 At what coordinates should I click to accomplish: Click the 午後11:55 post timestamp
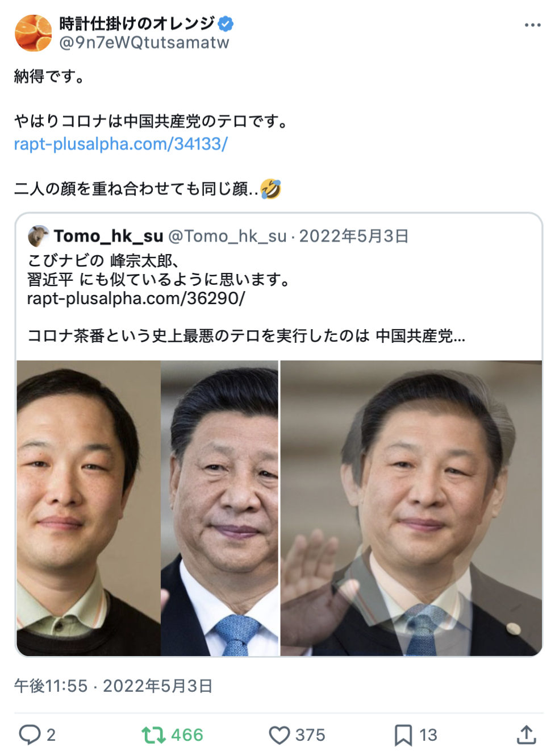[51, 686]
